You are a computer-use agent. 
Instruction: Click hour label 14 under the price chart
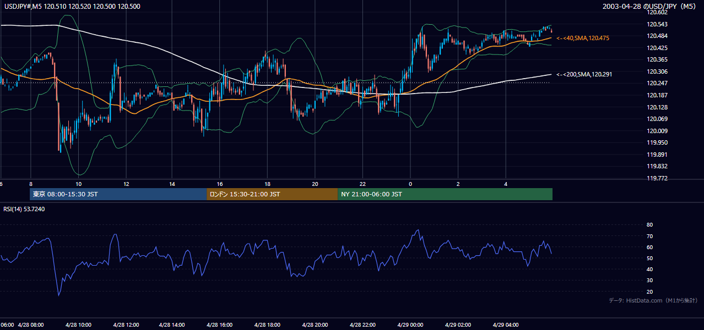(x=172, y=184)
